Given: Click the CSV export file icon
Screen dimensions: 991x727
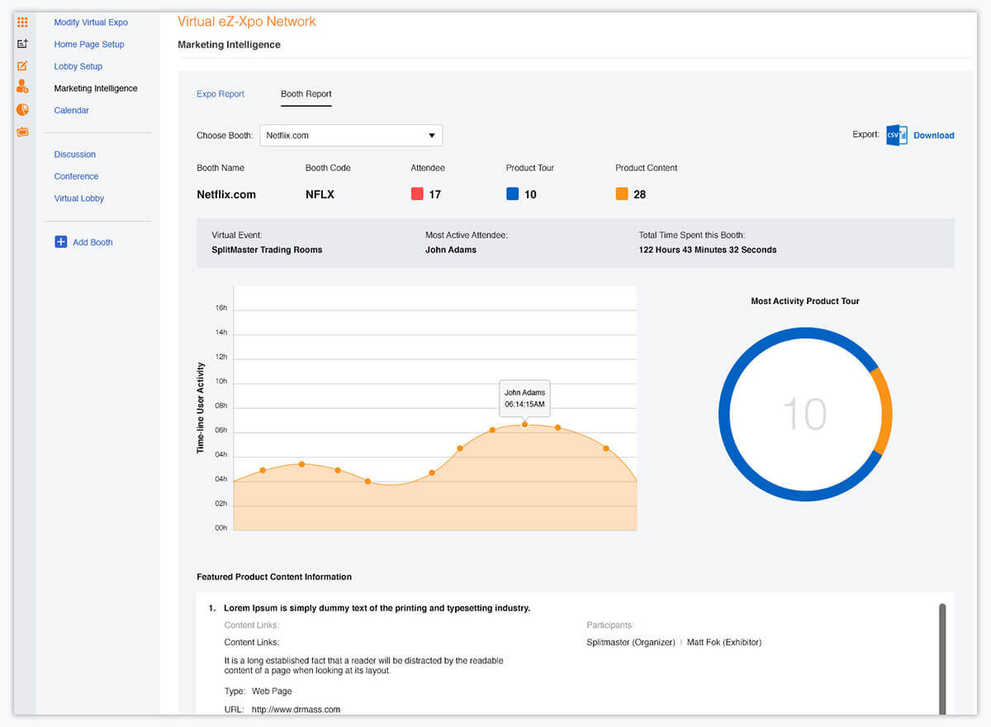Looking at the screenshot, I should (896, 135).
